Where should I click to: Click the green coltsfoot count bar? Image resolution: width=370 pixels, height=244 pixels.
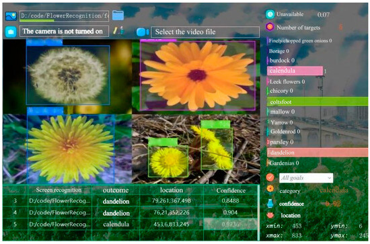pos(318,101)
